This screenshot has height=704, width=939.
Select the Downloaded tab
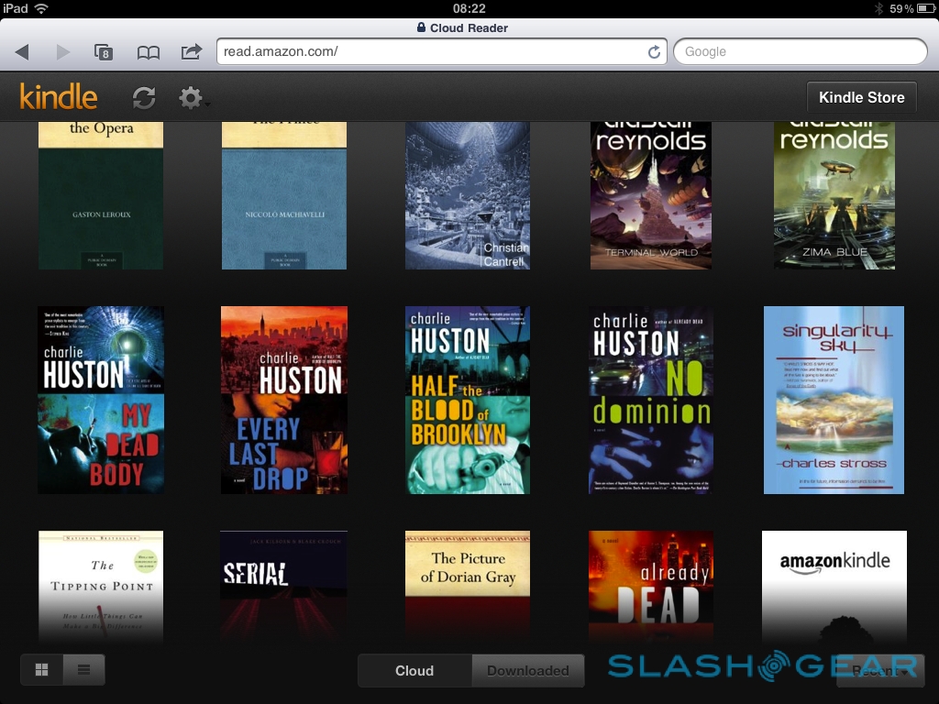(527, 670)
